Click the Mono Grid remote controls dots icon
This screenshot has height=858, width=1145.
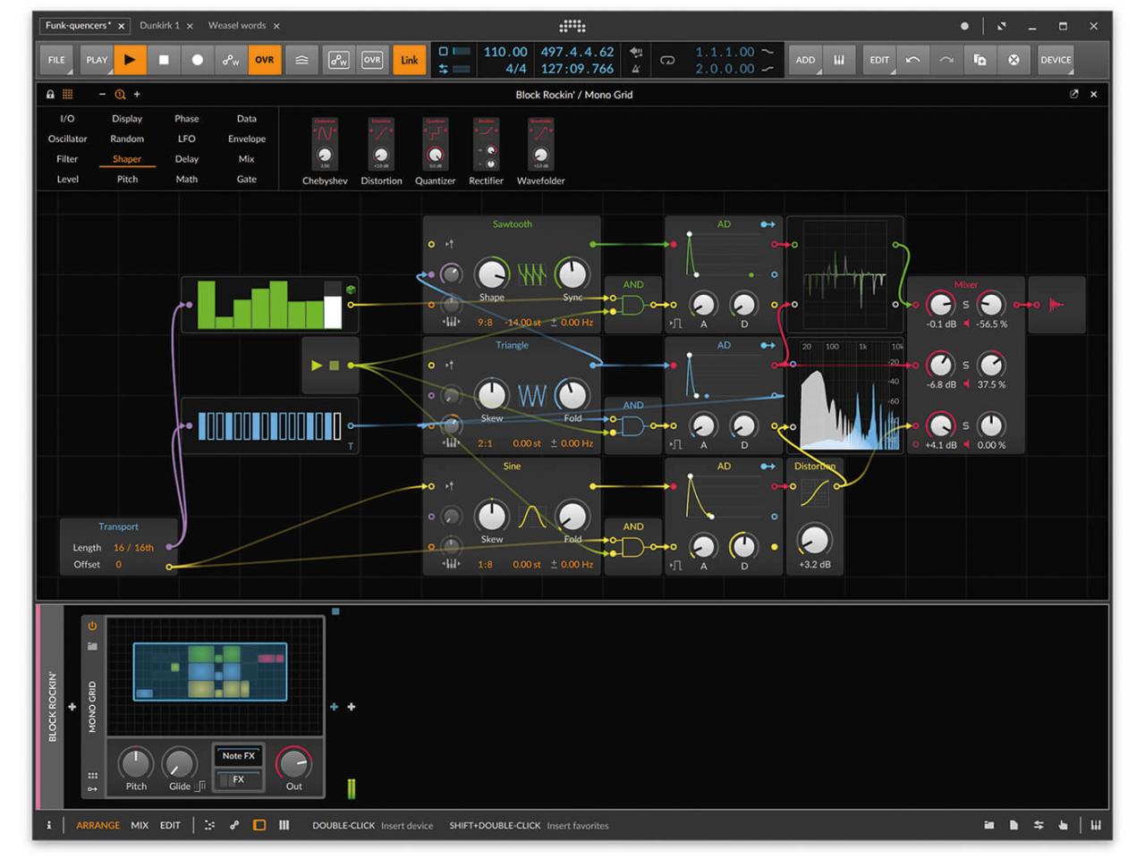[92, 775]
